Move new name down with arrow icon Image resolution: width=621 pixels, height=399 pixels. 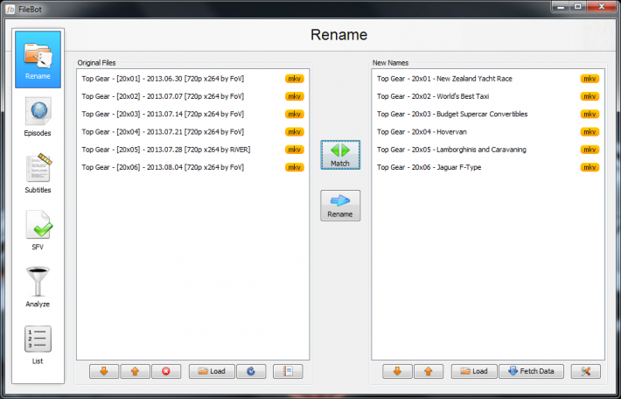pyautogui.click(x=397, y=371)
